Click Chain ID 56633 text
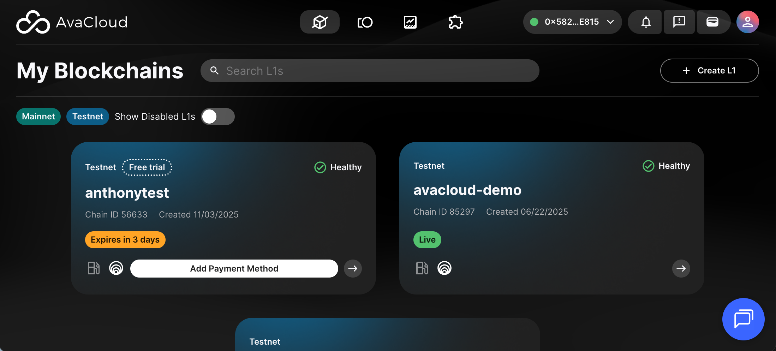This screenshot has height=351, width=776. (x=116, y=215)
